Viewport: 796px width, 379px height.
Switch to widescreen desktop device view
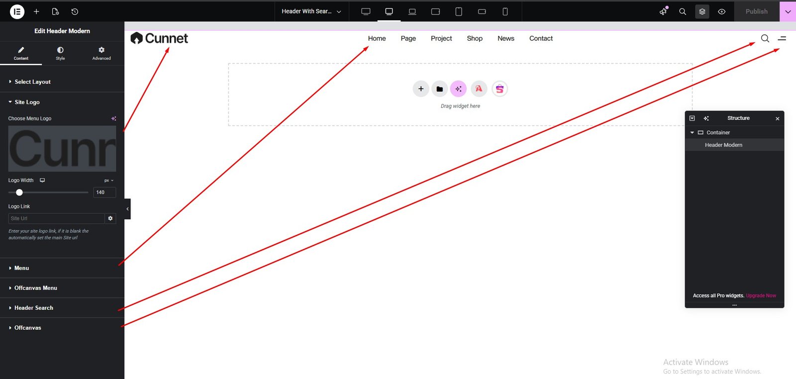[366, 11]
